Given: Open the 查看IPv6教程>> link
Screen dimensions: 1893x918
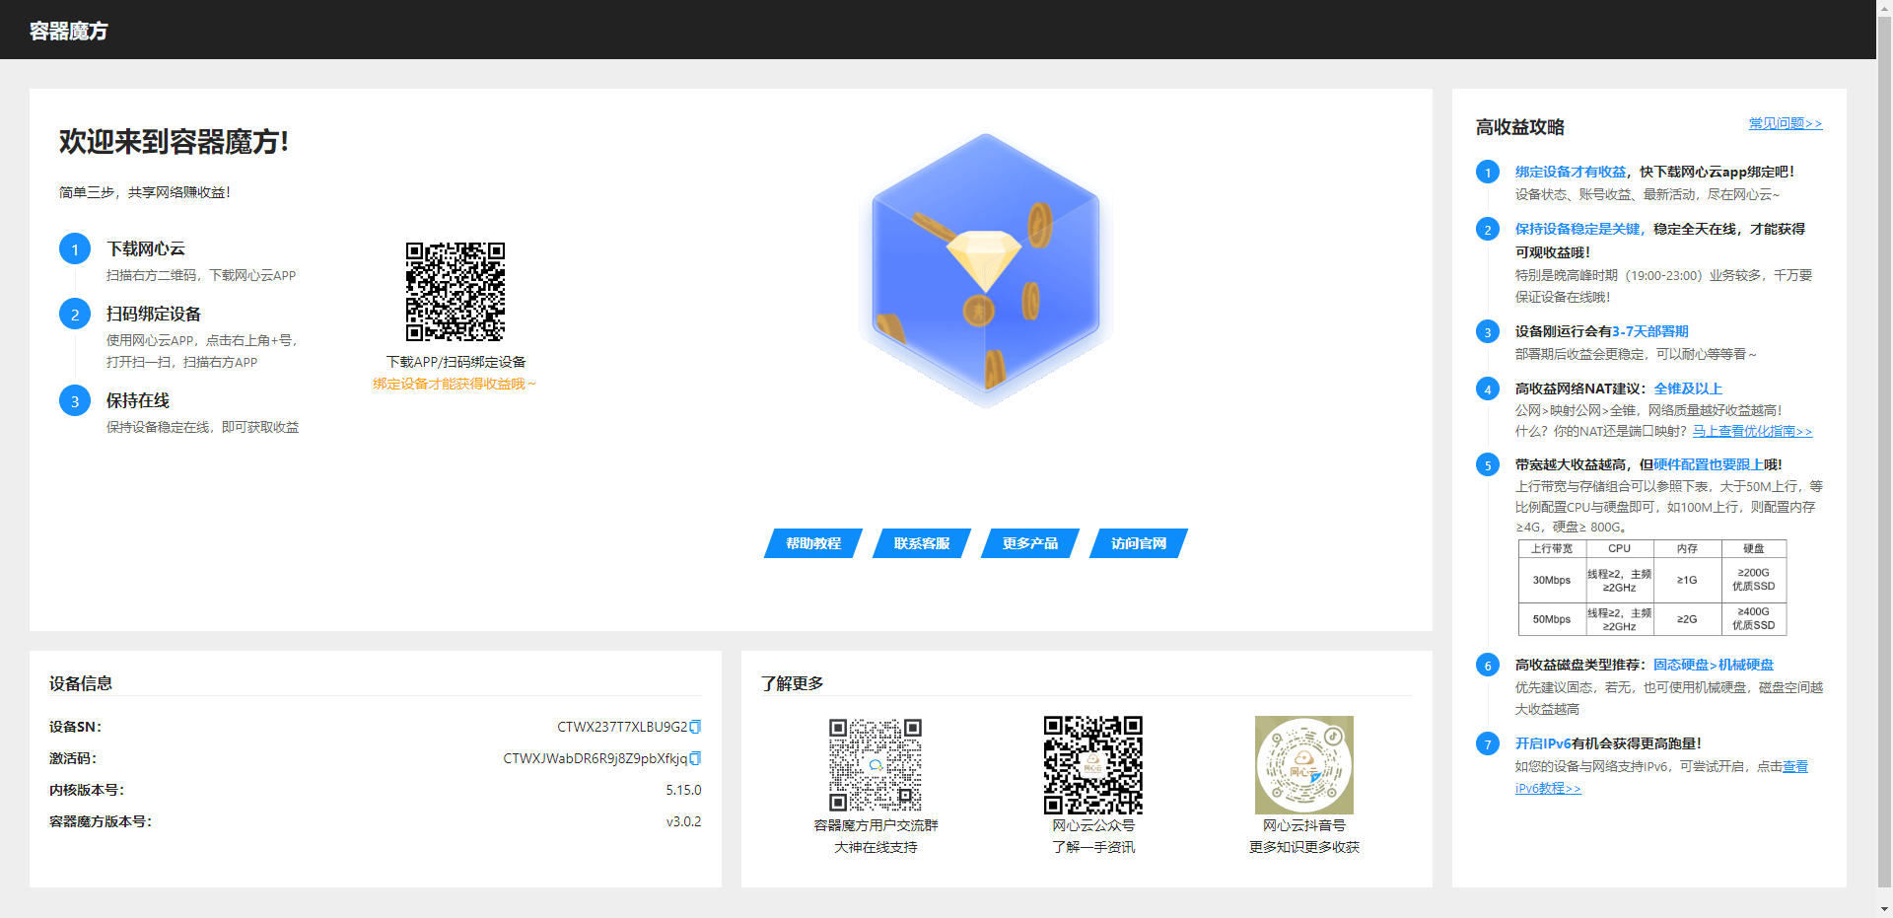Looking at the screenshot, I should tap(1795, 766).
